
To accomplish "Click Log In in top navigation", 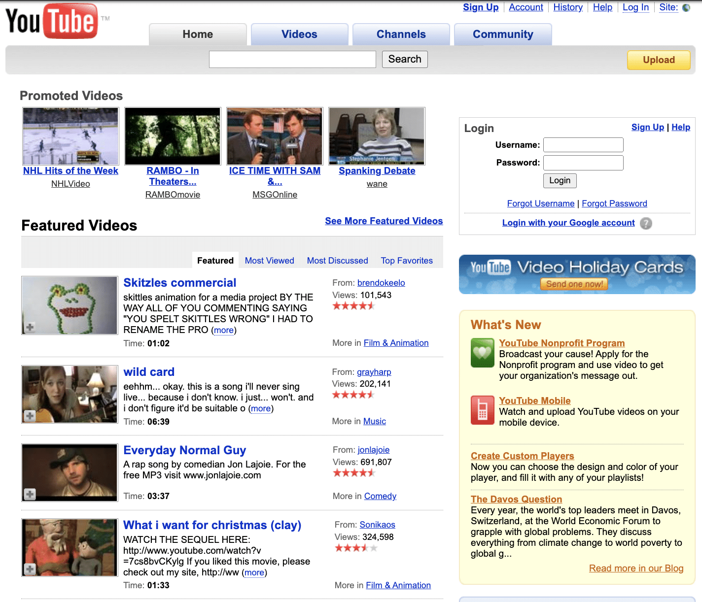I will click(635, 7).
